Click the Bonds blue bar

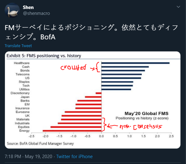pyautogui.click(x=123, y=71)
